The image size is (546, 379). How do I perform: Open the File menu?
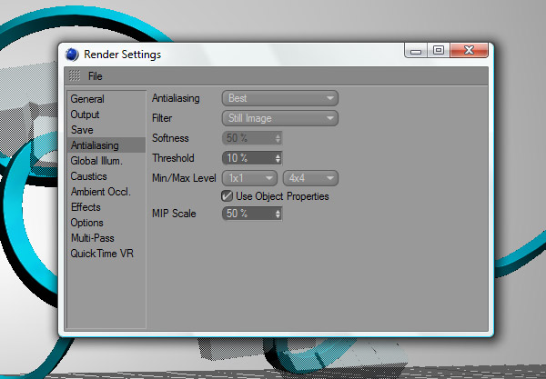[95, 76]
